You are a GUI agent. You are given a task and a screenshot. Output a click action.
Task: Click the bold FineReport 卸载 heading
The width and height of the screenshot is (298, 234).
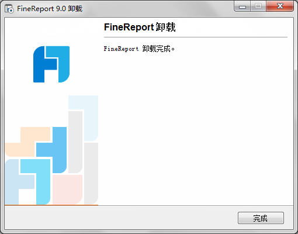point(140,27)
